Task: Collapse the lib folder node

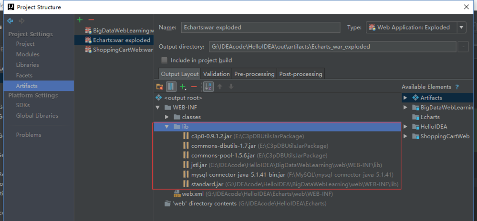Action: click(x=166, y=127)
